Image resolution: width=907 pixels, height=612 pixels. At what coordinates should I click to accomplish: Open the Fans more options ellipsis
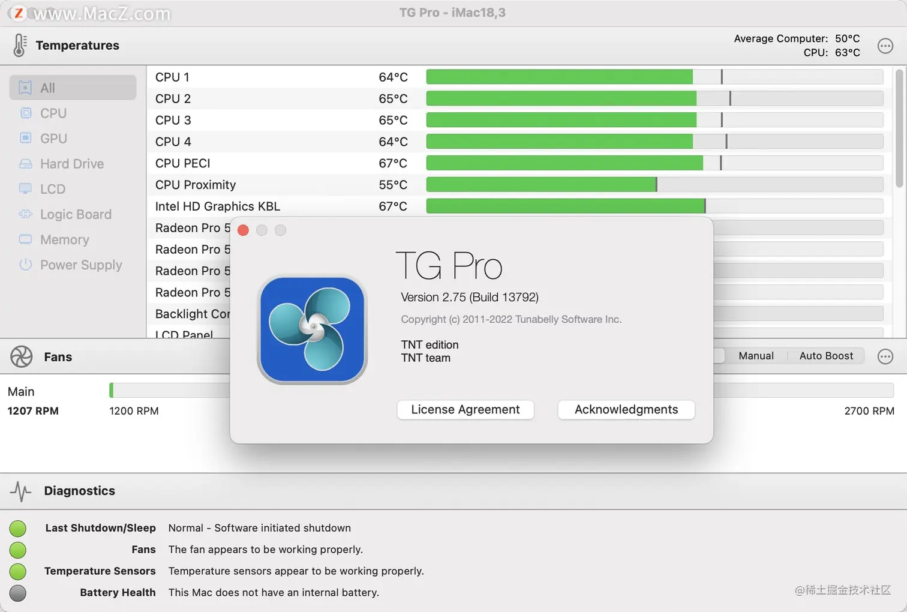click(885, 356)
